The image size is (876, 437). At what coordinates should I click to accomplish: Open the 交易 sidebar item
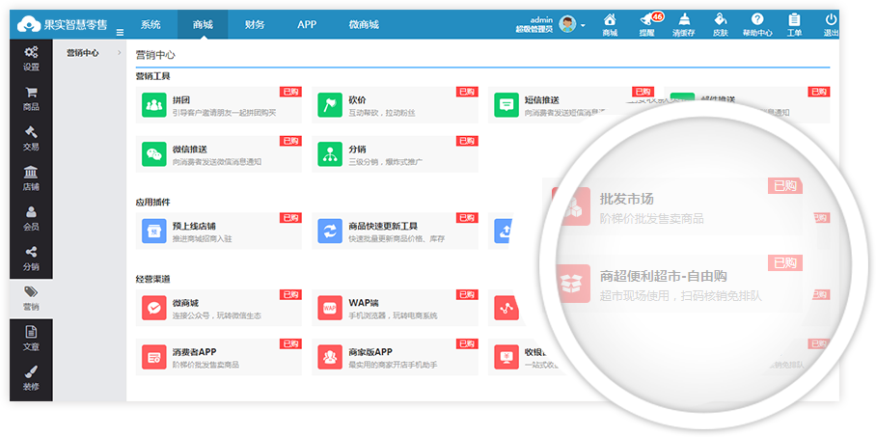pyautogui.click(x=31, y=139)
